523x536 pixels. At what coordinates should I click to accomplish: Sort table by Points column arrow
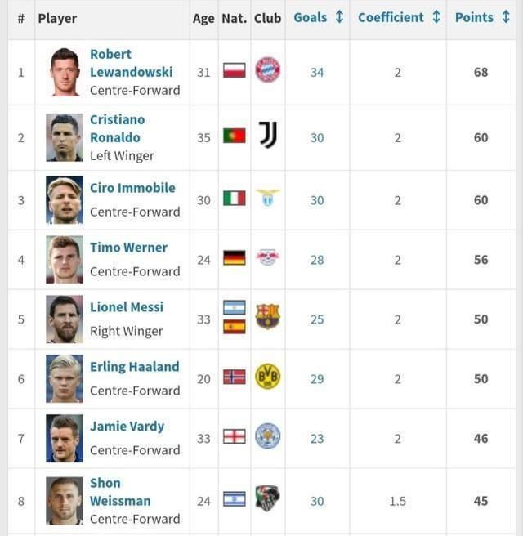tap(506, 16)
